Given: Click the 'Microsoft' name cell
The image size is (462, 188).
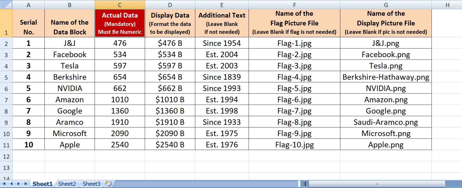Looking at the screenshot, I should click(x=70, y=133).
